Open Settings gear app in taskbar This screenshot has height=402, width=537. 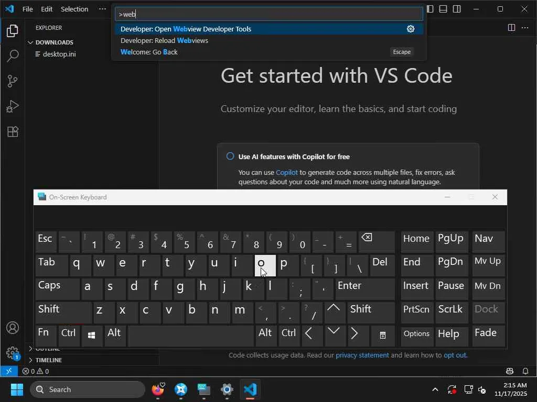point(227,389)
